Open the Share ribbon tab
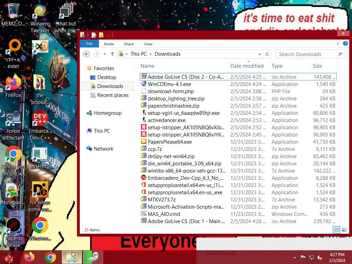Image resolution: width=352 pixels, height=264 pixels. point(129,44)
